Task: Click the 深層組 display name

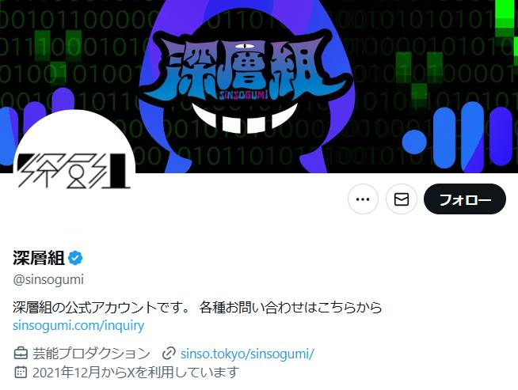Action: (x=39, y=258)
